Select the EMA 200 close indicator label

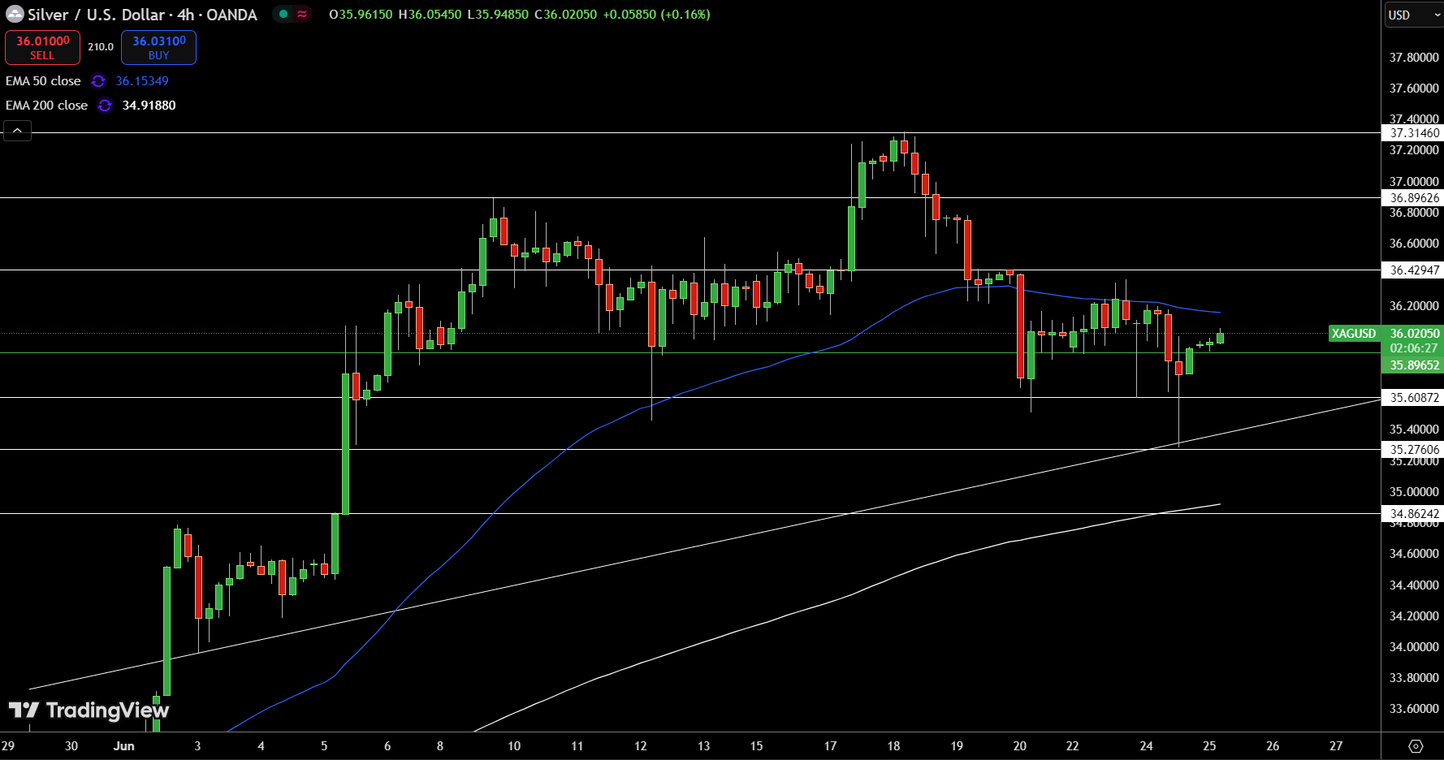tap(46, 106)
